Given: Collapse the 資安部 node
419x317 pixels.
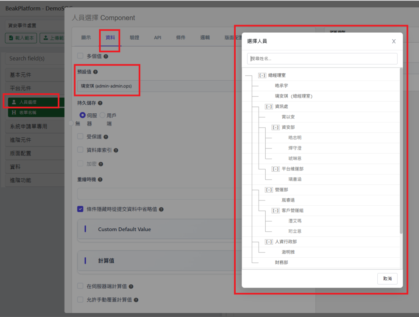Looking at the screenshot, I should point(275,127).
